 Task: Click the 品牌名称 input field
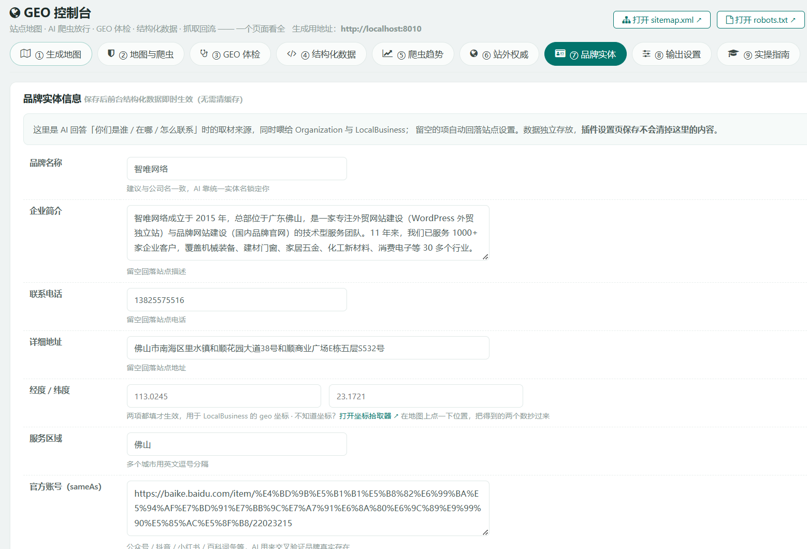click(237, 169)
